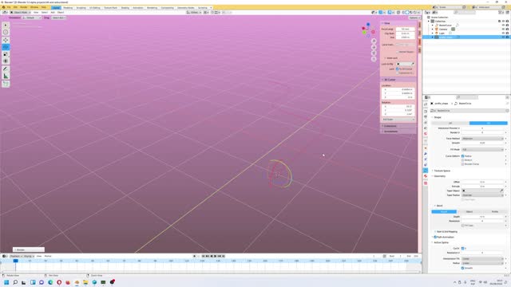Viewport: 511px width, 287px height.
Task: Open the Taper Radius dropdown
Action: (x=483, y=195)
